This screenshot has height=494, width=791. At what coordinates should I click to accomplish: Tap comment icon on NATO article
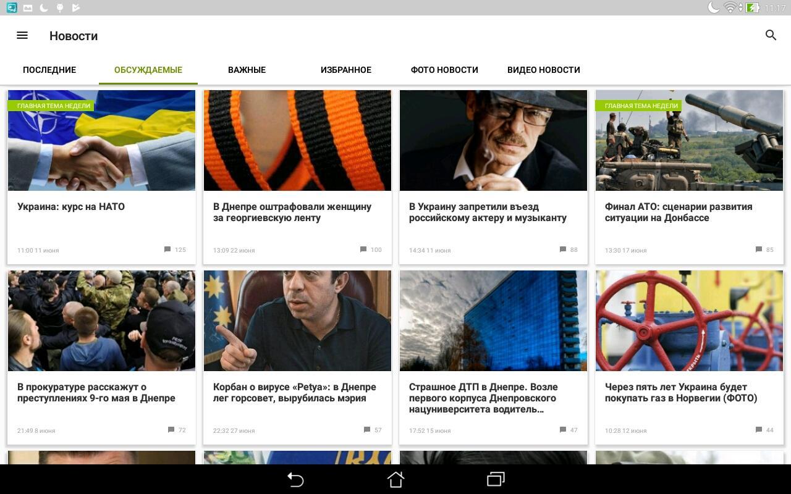pos(167,249)
